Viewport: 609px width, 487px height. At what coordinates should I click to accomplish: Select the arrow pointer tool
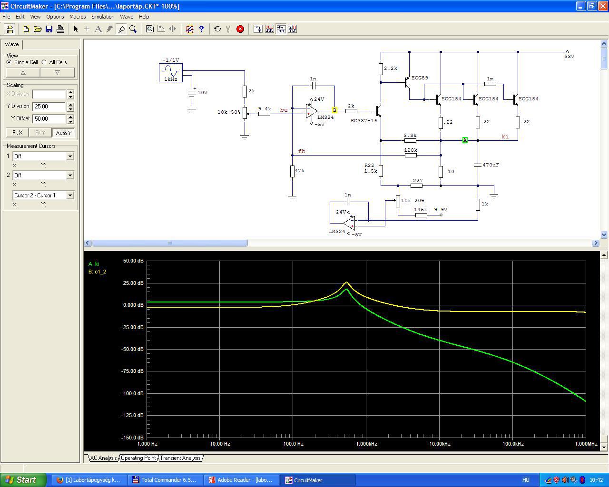76,29
